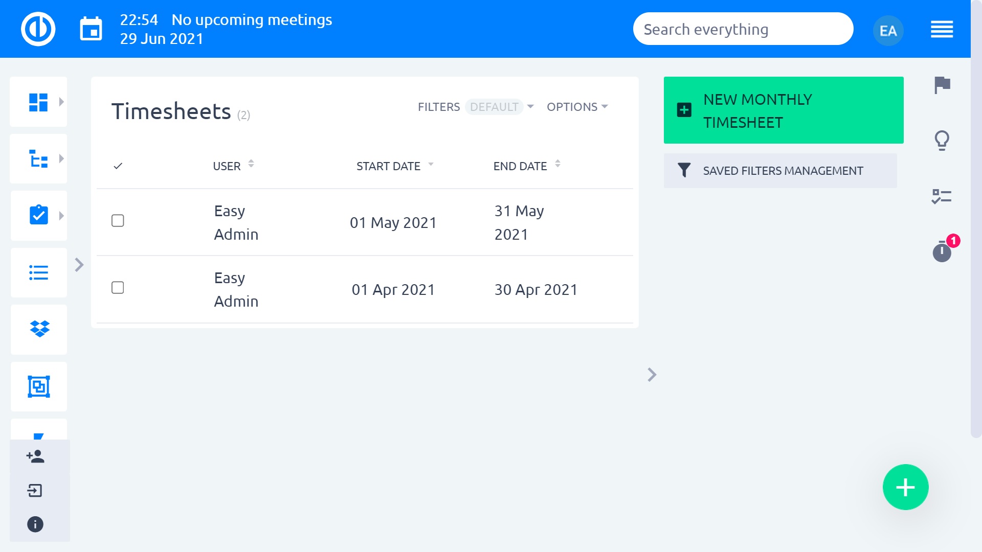Open the dashboard sidebar icon

pos(38,102)
